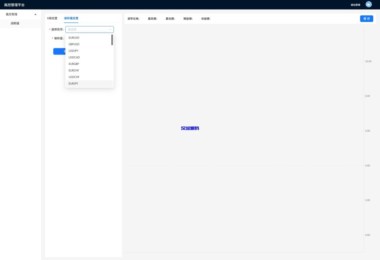The width and height of the screenshot is (380, 260).
Task: Click the currency dropdown list scrollbar
Action: pos(112,40)
